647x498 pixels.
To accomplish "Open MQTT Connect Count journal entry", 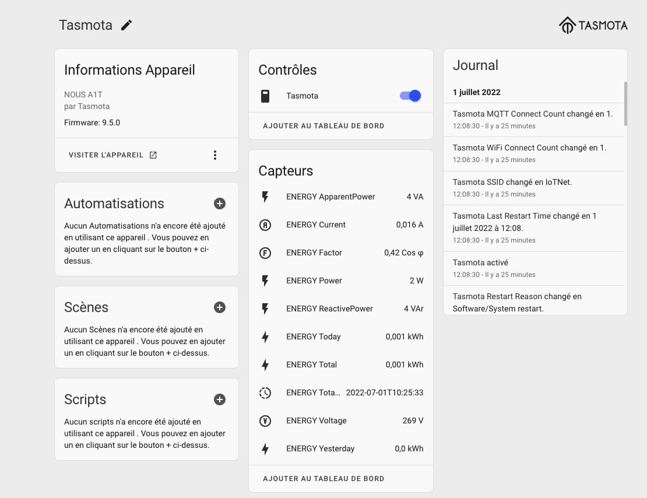I will 533,120.
